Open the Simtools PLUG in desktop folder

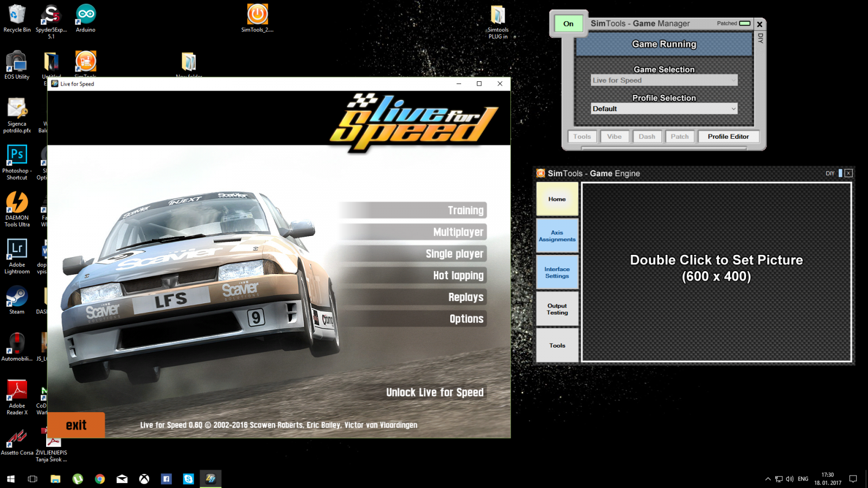tap(498, 22)
